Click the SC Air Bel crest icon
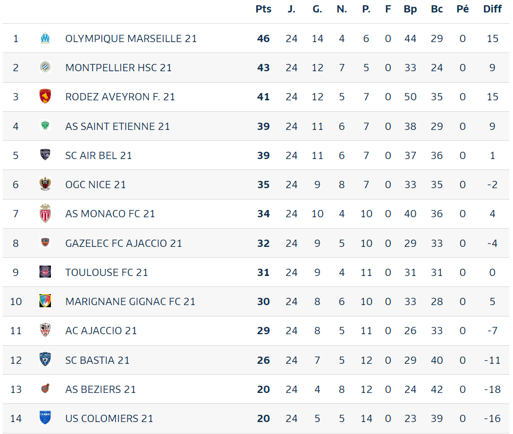Viewport: 513px width, 434px height. tap(45, 155)
